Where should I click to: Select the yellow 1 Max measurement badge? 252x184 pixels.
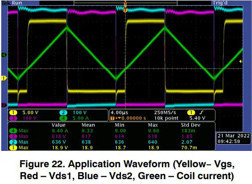[x=13, y=148]
